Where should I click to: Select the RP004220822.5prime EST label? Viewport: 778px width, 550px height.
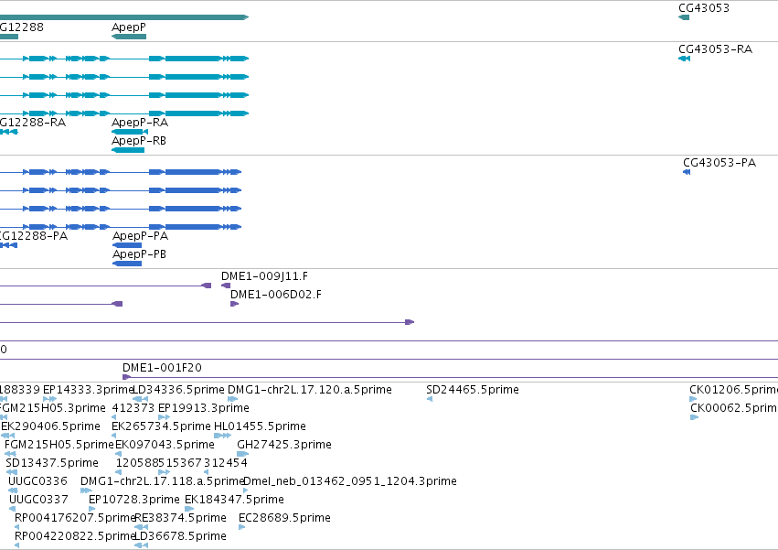[x=75, y=536]
